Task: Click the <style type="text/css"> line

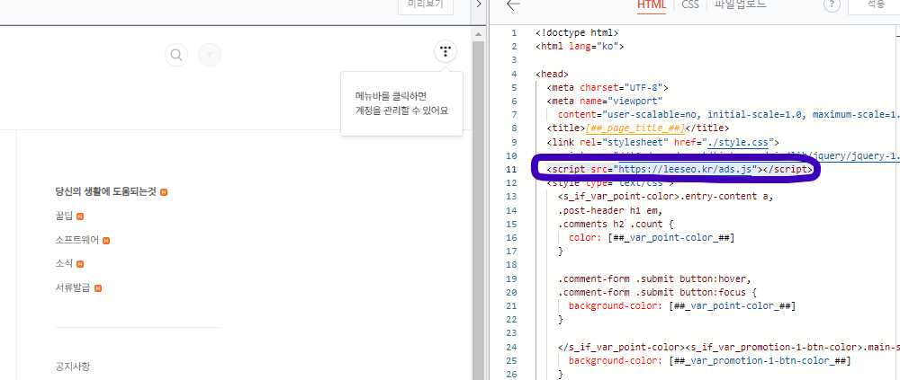Action: 611,183
